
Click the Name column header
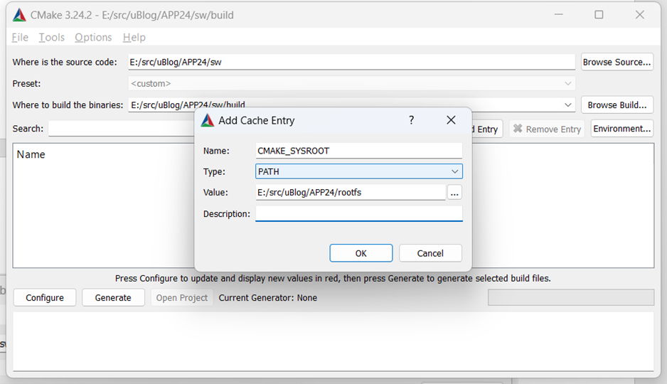(x=31, y=154)
